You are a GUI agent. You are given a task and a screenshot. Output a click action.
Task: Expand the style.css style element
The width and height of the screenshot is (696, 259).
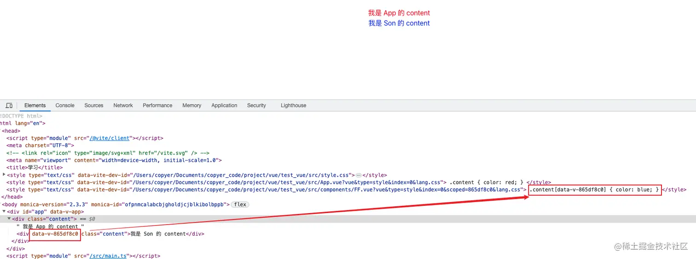(x=4, y=175)
